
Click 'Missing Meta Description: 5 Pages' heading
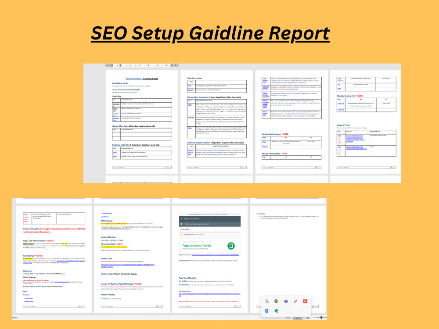(214, 97)
